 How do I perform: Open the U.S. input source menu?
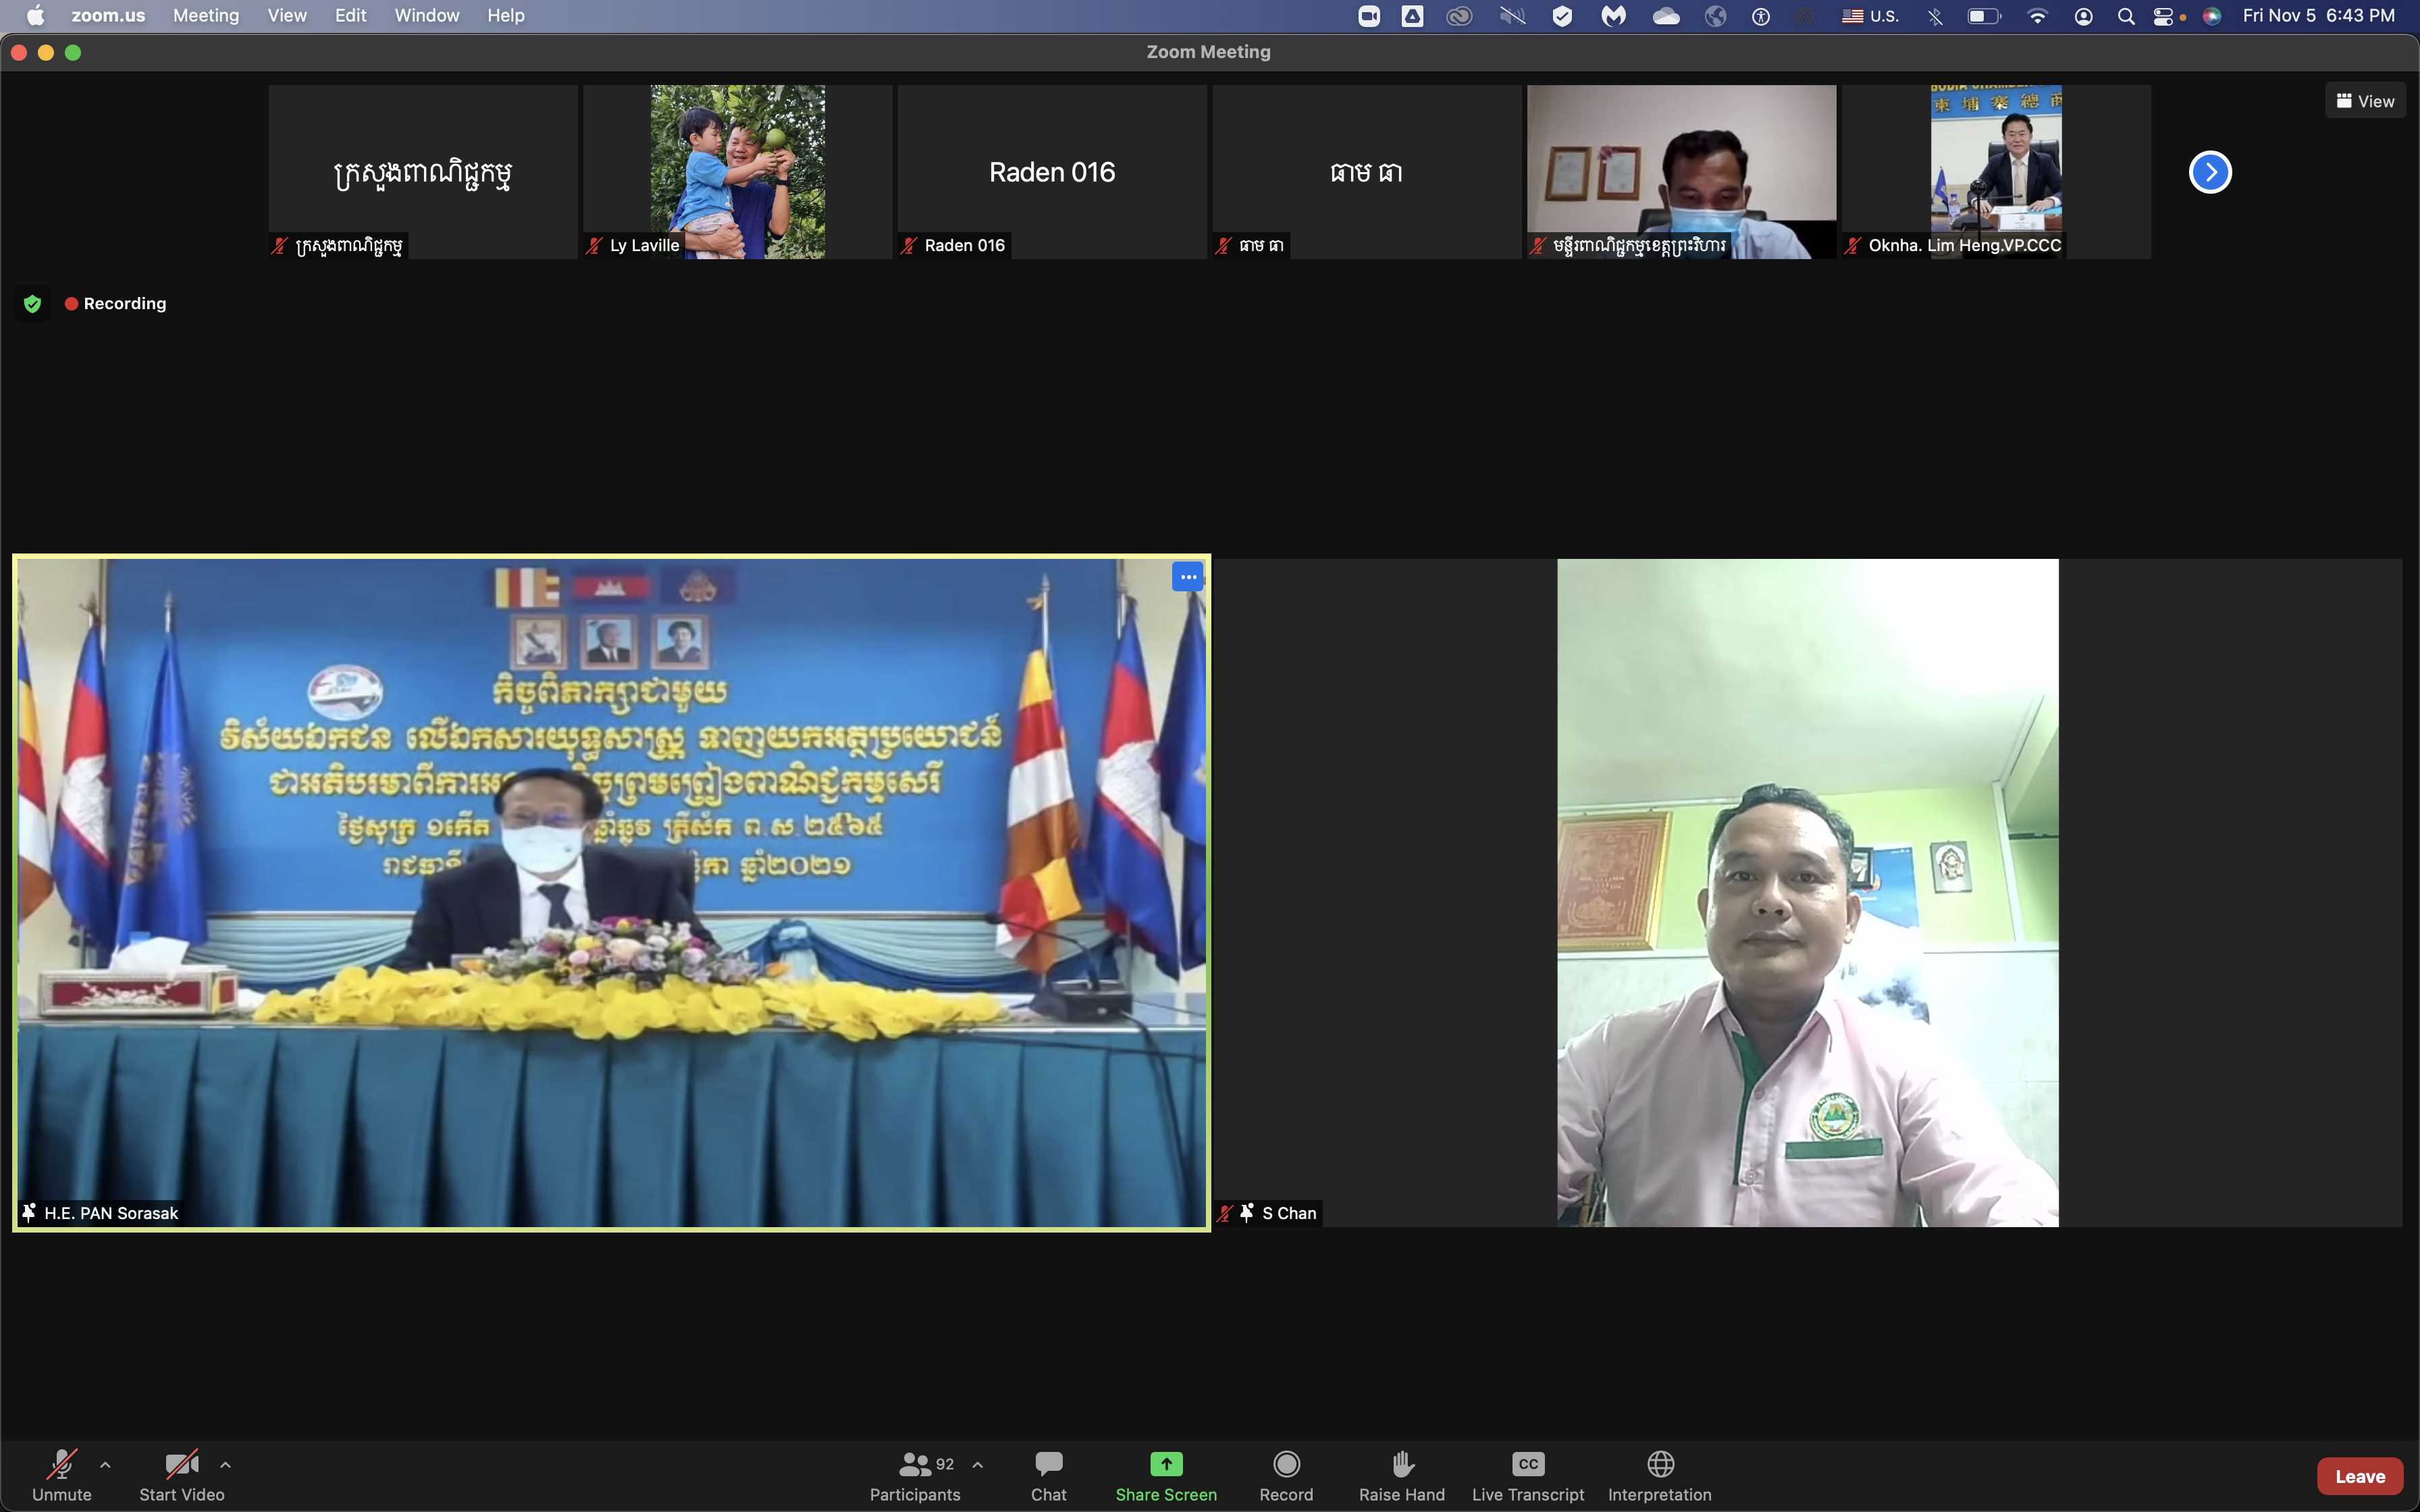point(1870,16)
